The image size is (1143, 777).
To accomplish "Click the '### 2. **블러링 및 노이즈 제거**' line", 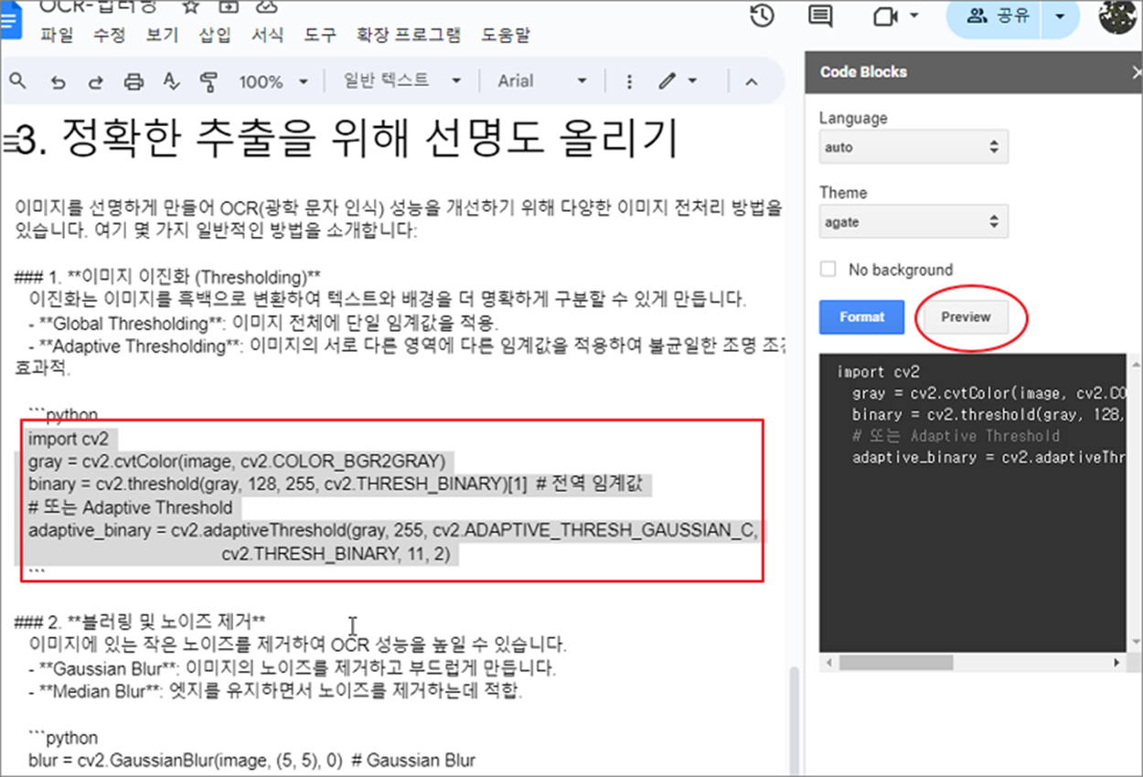I will pyautogui.click(x=140, y=622).
